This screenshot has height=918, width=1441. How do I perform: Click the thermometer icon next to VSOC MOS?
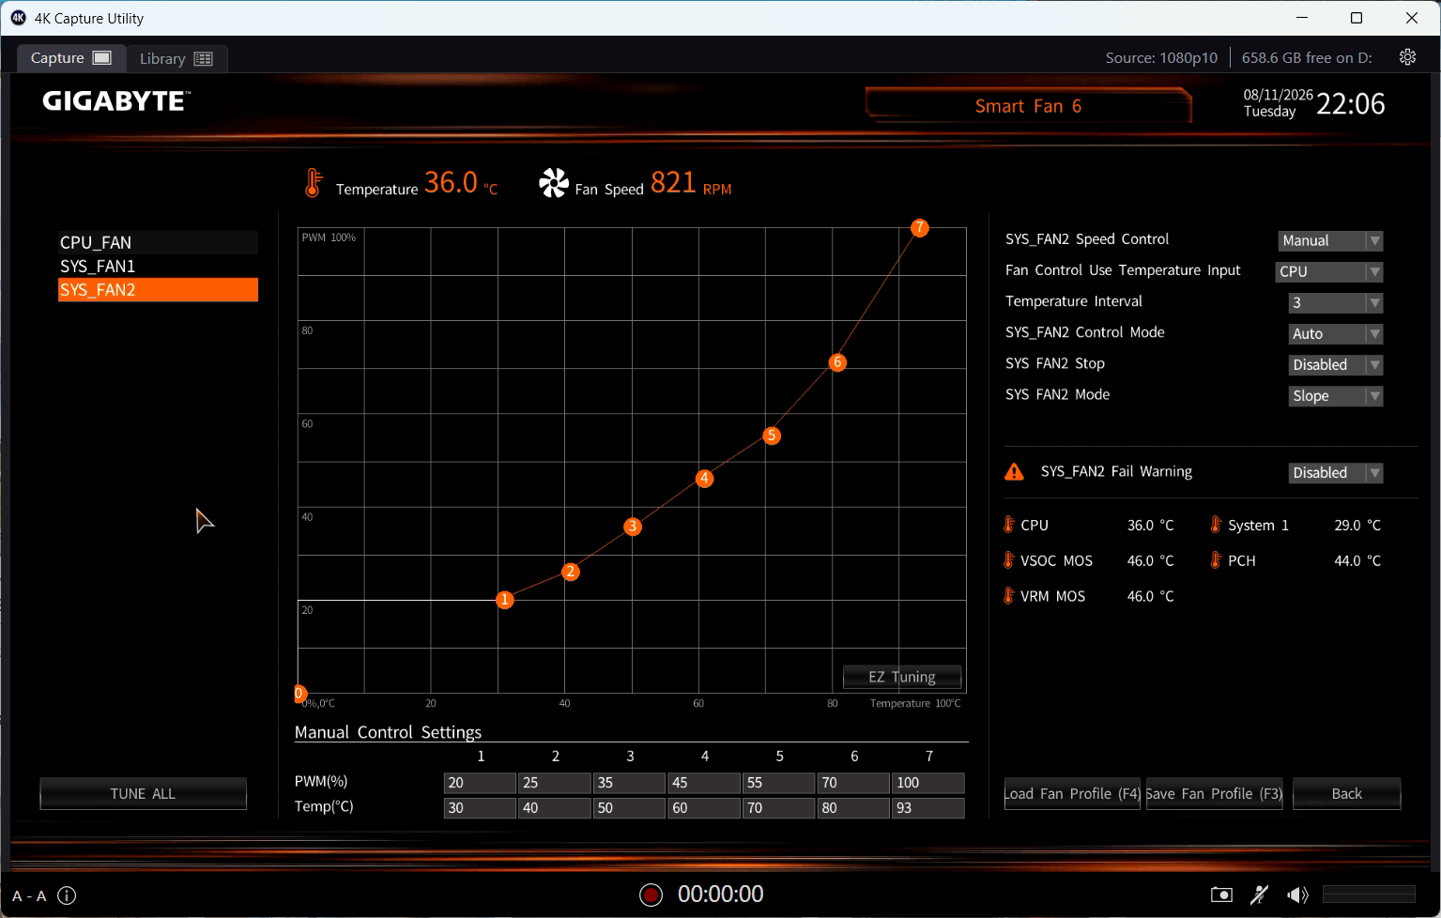coord(1009,560)
